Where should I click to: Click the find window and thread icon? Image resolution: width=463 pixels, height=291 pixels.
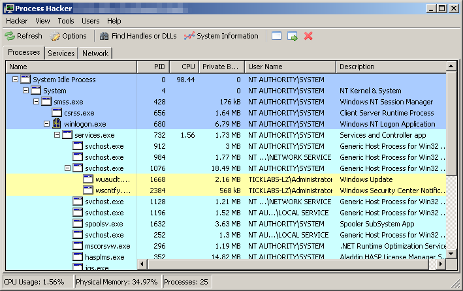point(292,36)
